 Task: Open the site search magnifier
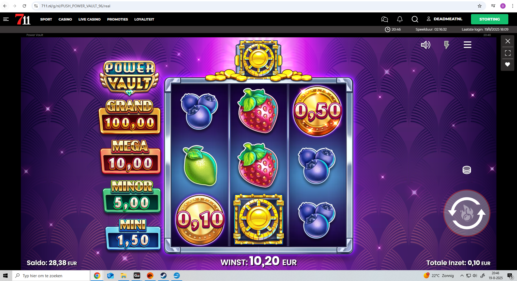415,19
